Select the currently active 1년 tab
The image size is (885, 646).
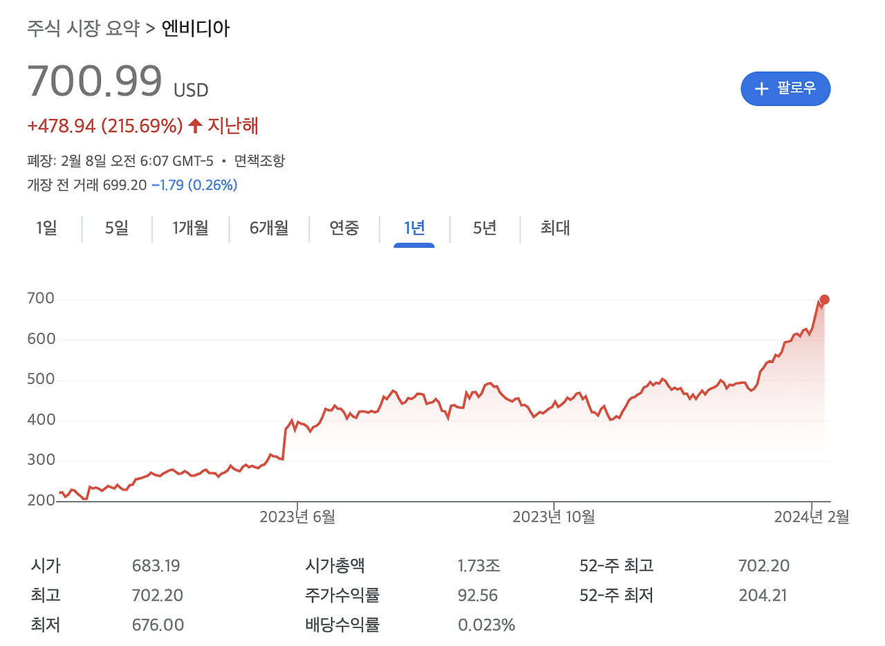[x=413, y=228]
